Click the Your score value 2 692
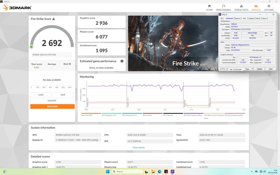280x175 pixels. 36,67
